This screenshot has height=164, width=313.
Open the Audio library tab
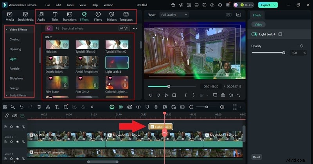(x=41, y=16)
